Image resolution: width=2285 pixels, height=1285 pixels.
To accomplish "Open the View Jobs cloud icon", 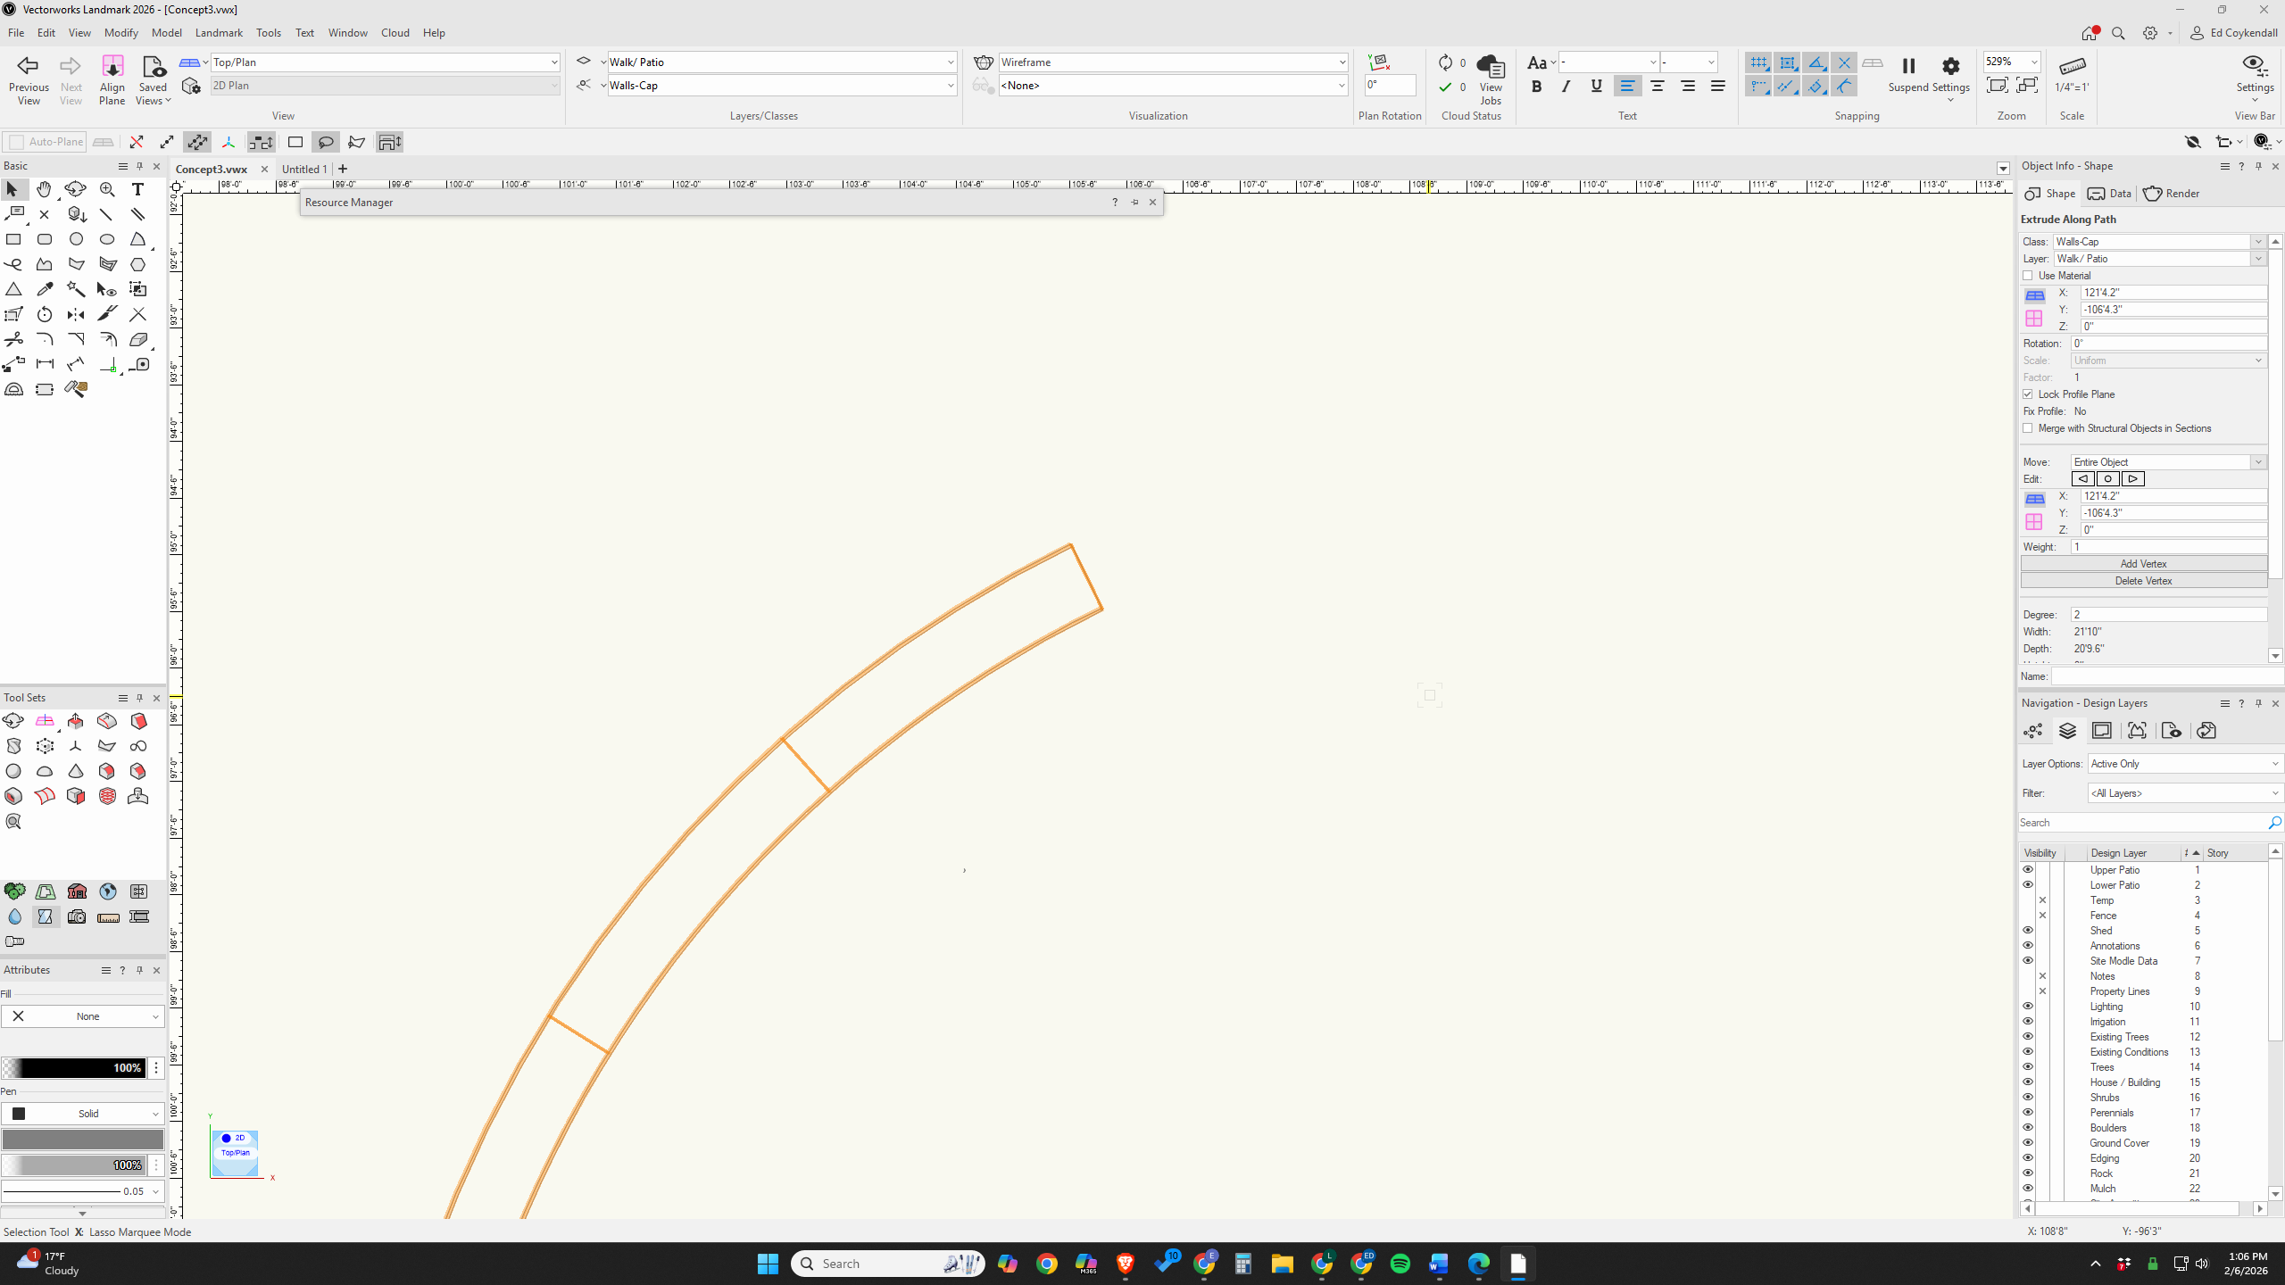I will point(1490,68).
